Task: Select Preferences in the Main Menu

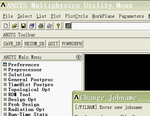Action: 24,65
